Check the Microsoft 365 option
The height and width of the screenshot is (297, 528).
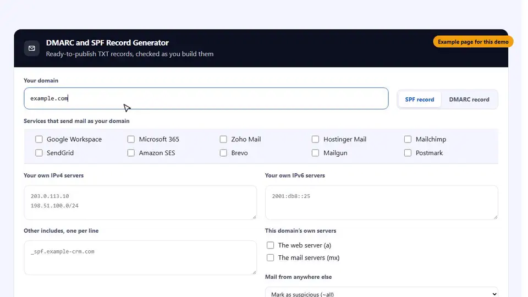(x=131, y=139)
